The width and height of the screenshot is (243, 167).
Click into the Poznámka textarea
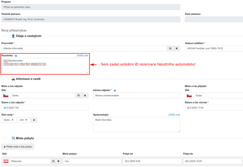point(45,66)
